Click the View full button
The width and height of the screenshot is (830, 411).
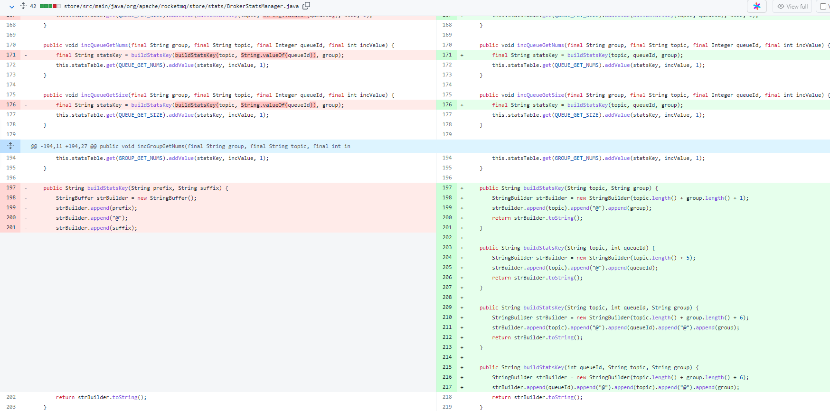[792, 6]
